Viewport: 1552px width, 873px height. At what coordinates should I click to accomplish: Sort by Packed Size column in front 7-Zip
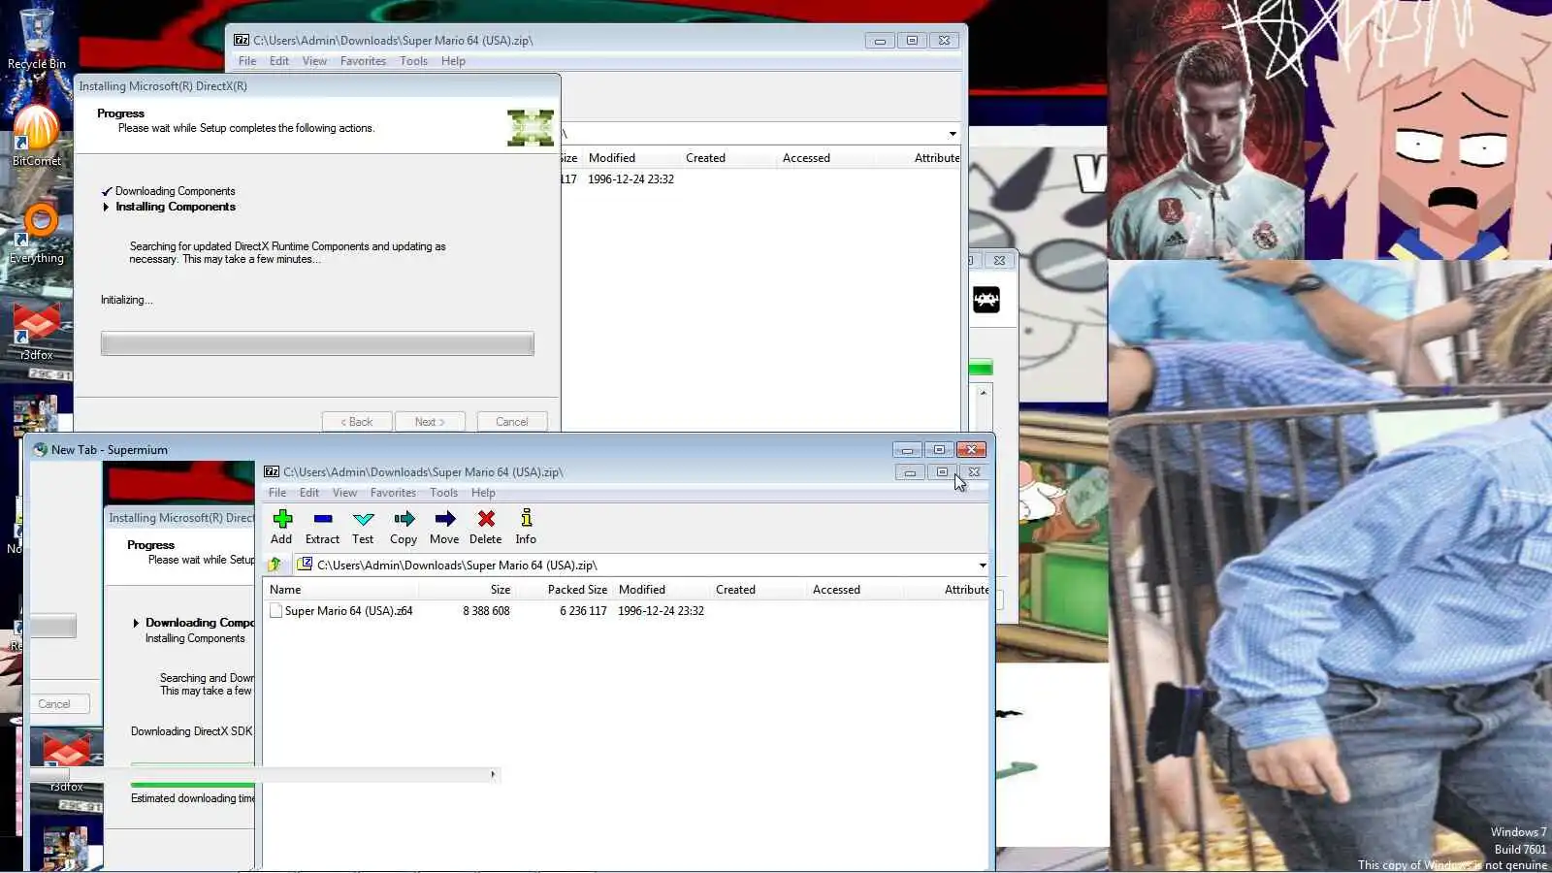[x=565, y=590]
